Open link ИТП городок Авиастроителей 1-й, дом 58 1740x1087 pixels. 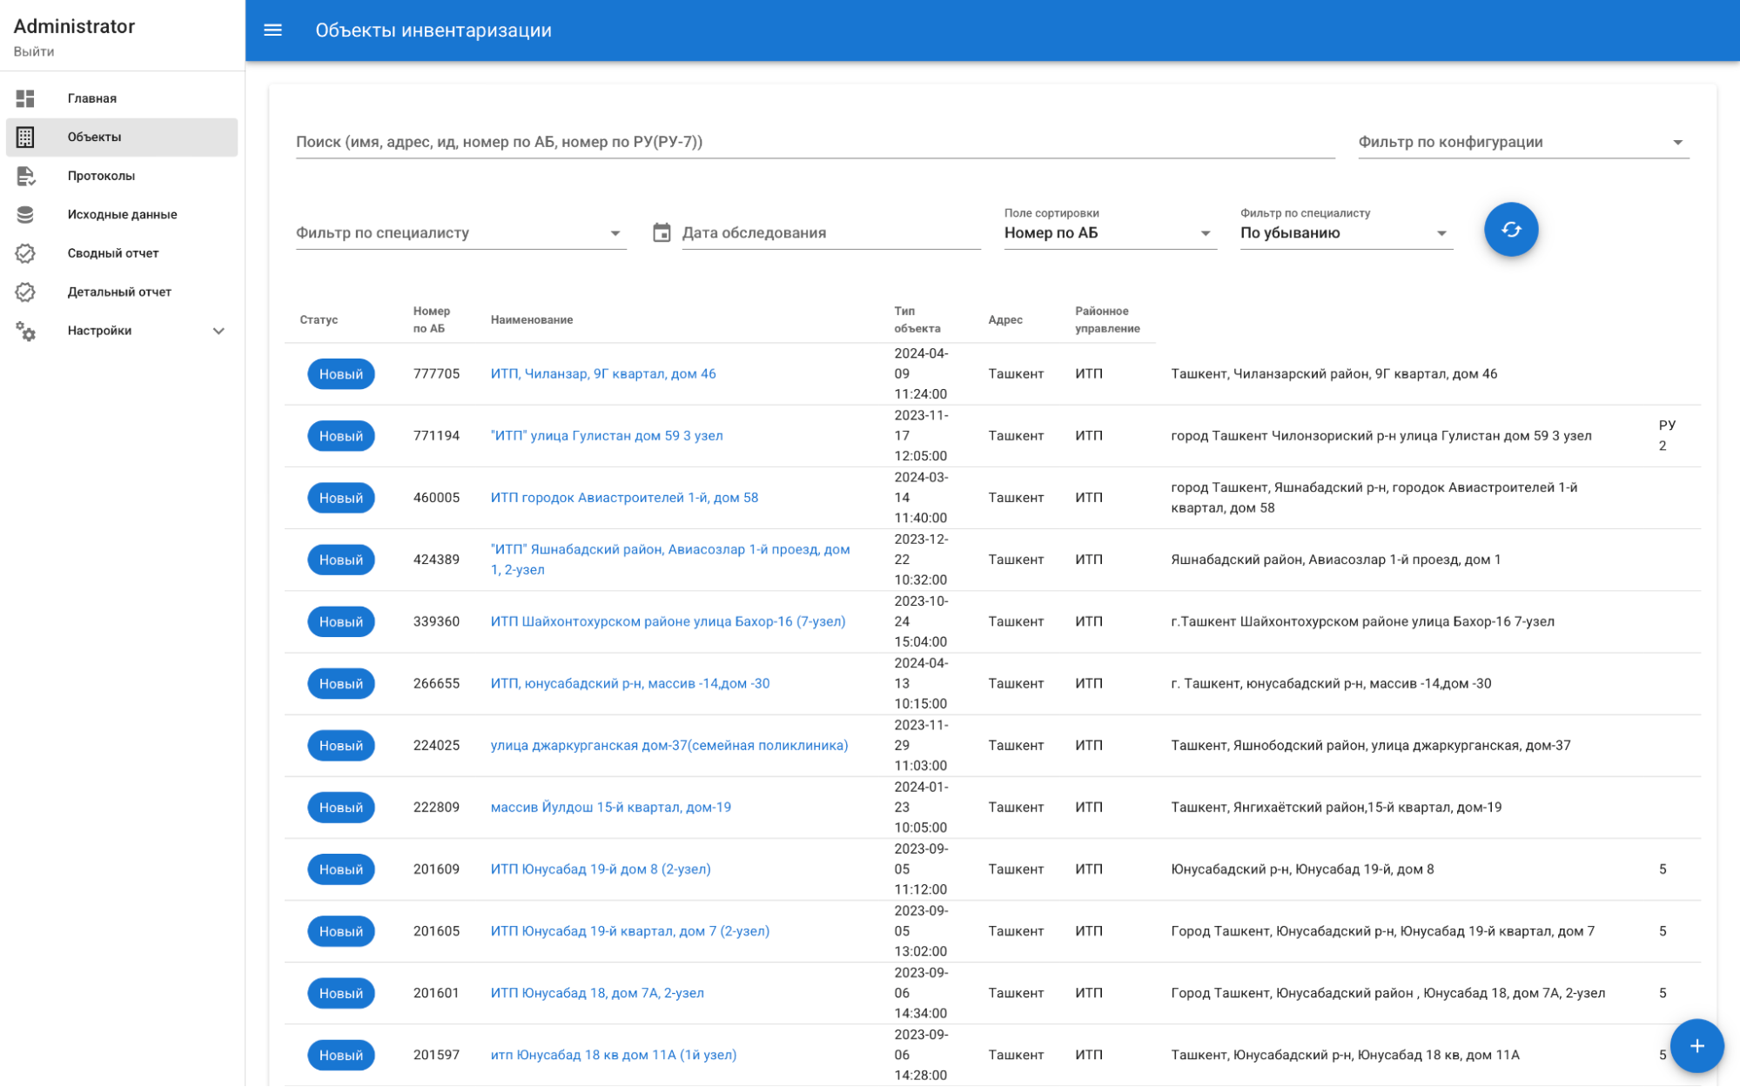tap(624, 498)
